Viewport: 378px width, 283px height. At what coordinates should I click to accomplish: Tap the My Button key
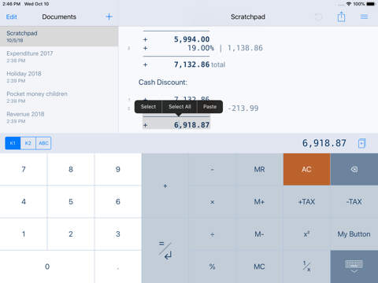coord(354,234)
